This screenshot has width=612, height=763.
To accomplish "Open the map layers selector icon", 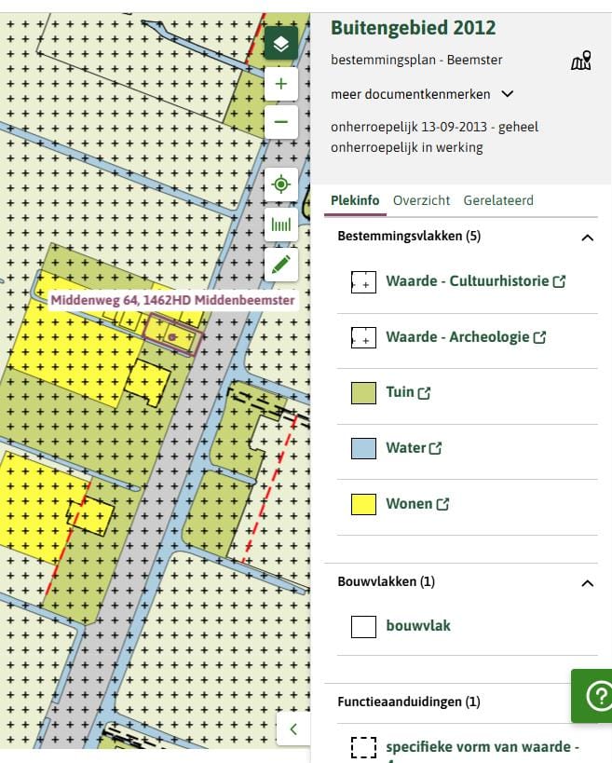I will 281,43.
